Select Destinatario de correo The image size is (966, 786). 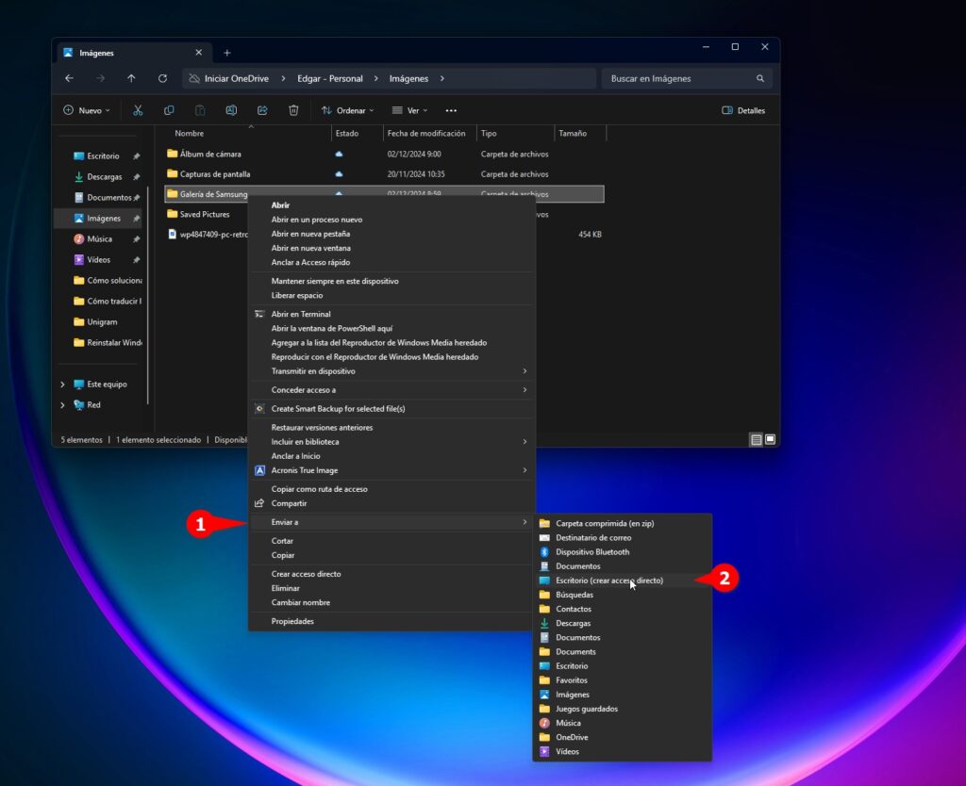(x=623, y=537)
